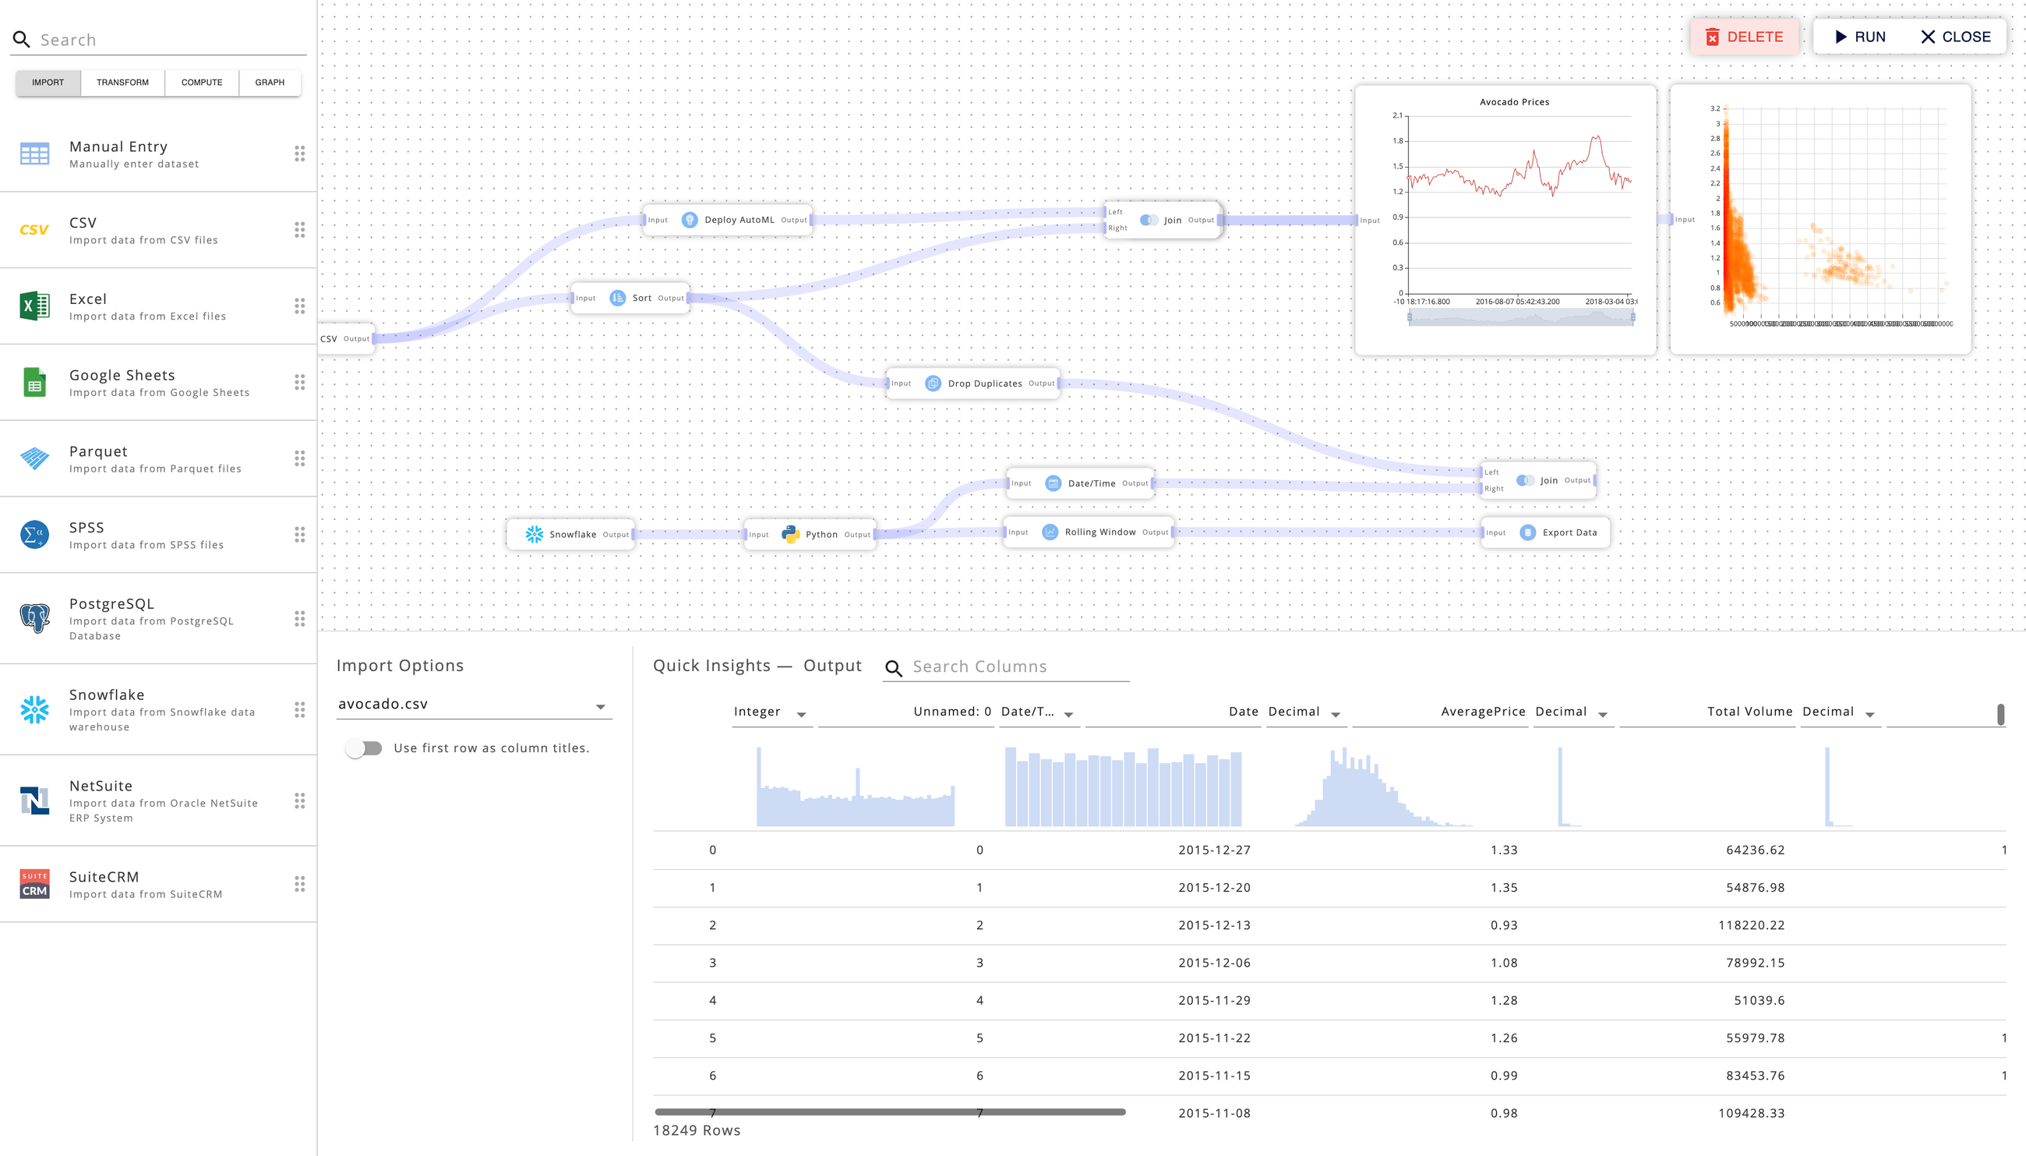Click the Rolling Window node icon
Viewport: 2026px width, 1156px height.
(x=1050, y=532)
